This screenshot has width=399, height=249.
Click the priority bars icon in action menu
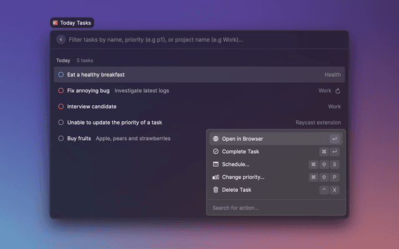click(216, 177)
